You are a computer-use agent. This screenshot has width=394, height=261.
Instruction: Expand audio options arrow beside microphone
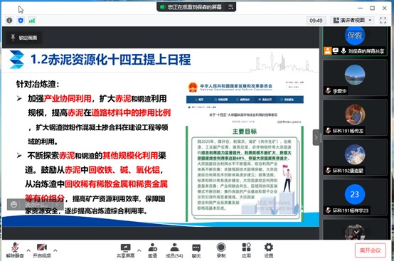tap(28, 250)
